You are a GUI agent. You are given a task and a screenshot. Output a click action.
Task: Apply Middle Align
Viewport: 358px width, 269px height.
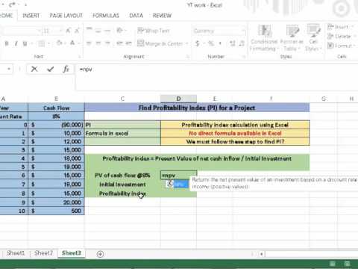98,31
